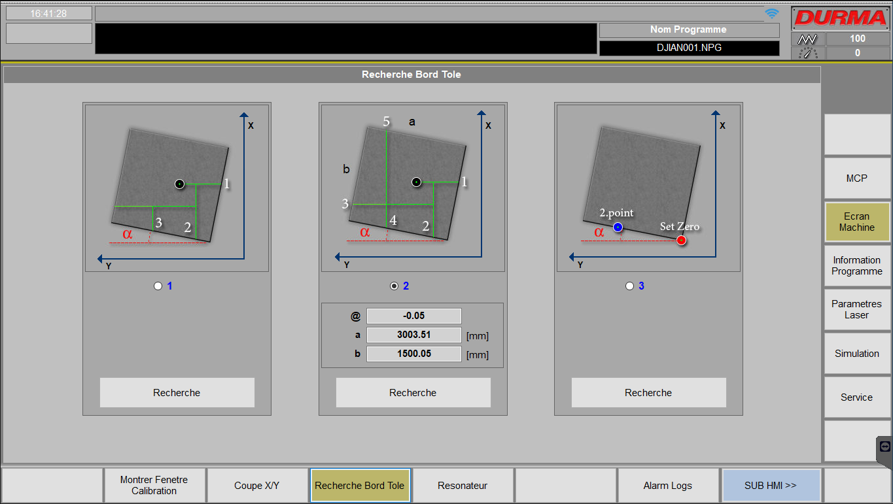Select radio option 2 edge search mode
This screenshot has width=893, height=504.
coord(394,286)
